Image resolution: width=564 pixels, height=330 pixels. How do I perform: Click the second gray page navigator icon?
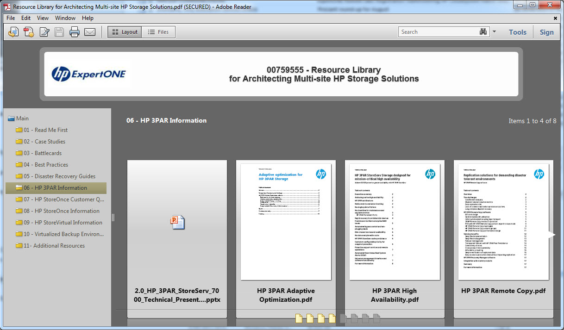coord(354,318)
